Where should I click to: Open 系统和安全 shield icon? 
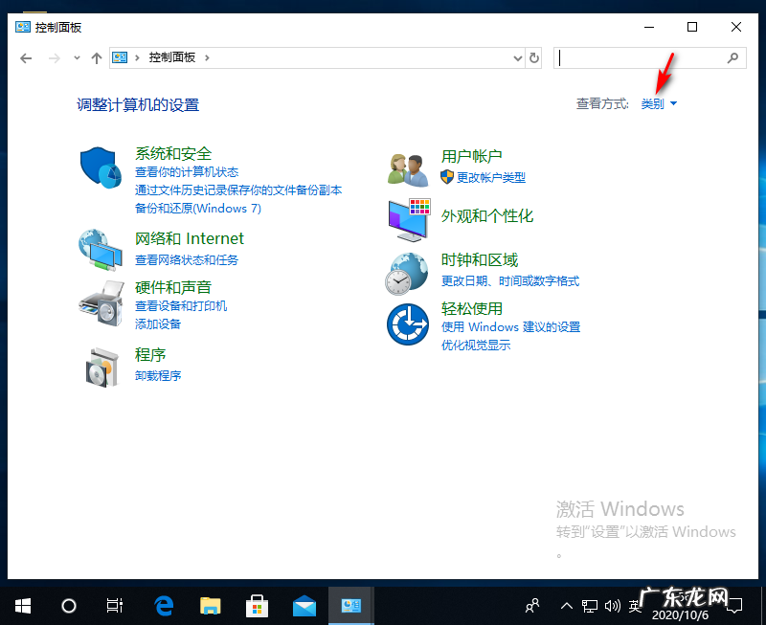pos(101,165)
